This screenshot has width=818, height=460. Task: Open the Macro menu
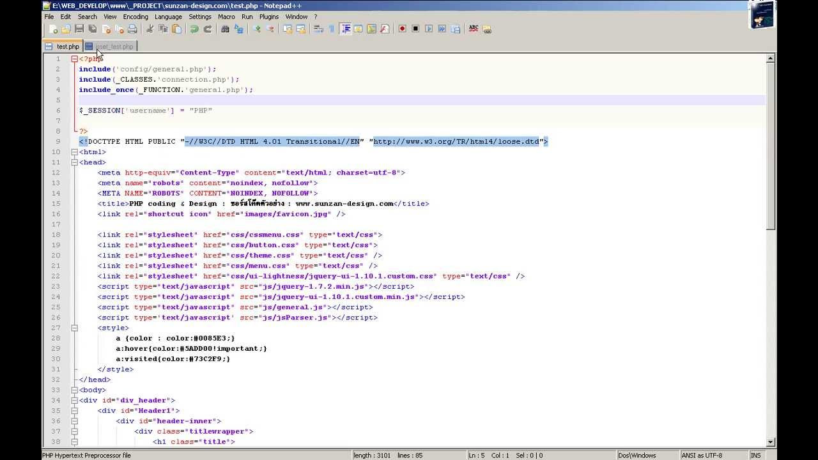pos(226,17)
